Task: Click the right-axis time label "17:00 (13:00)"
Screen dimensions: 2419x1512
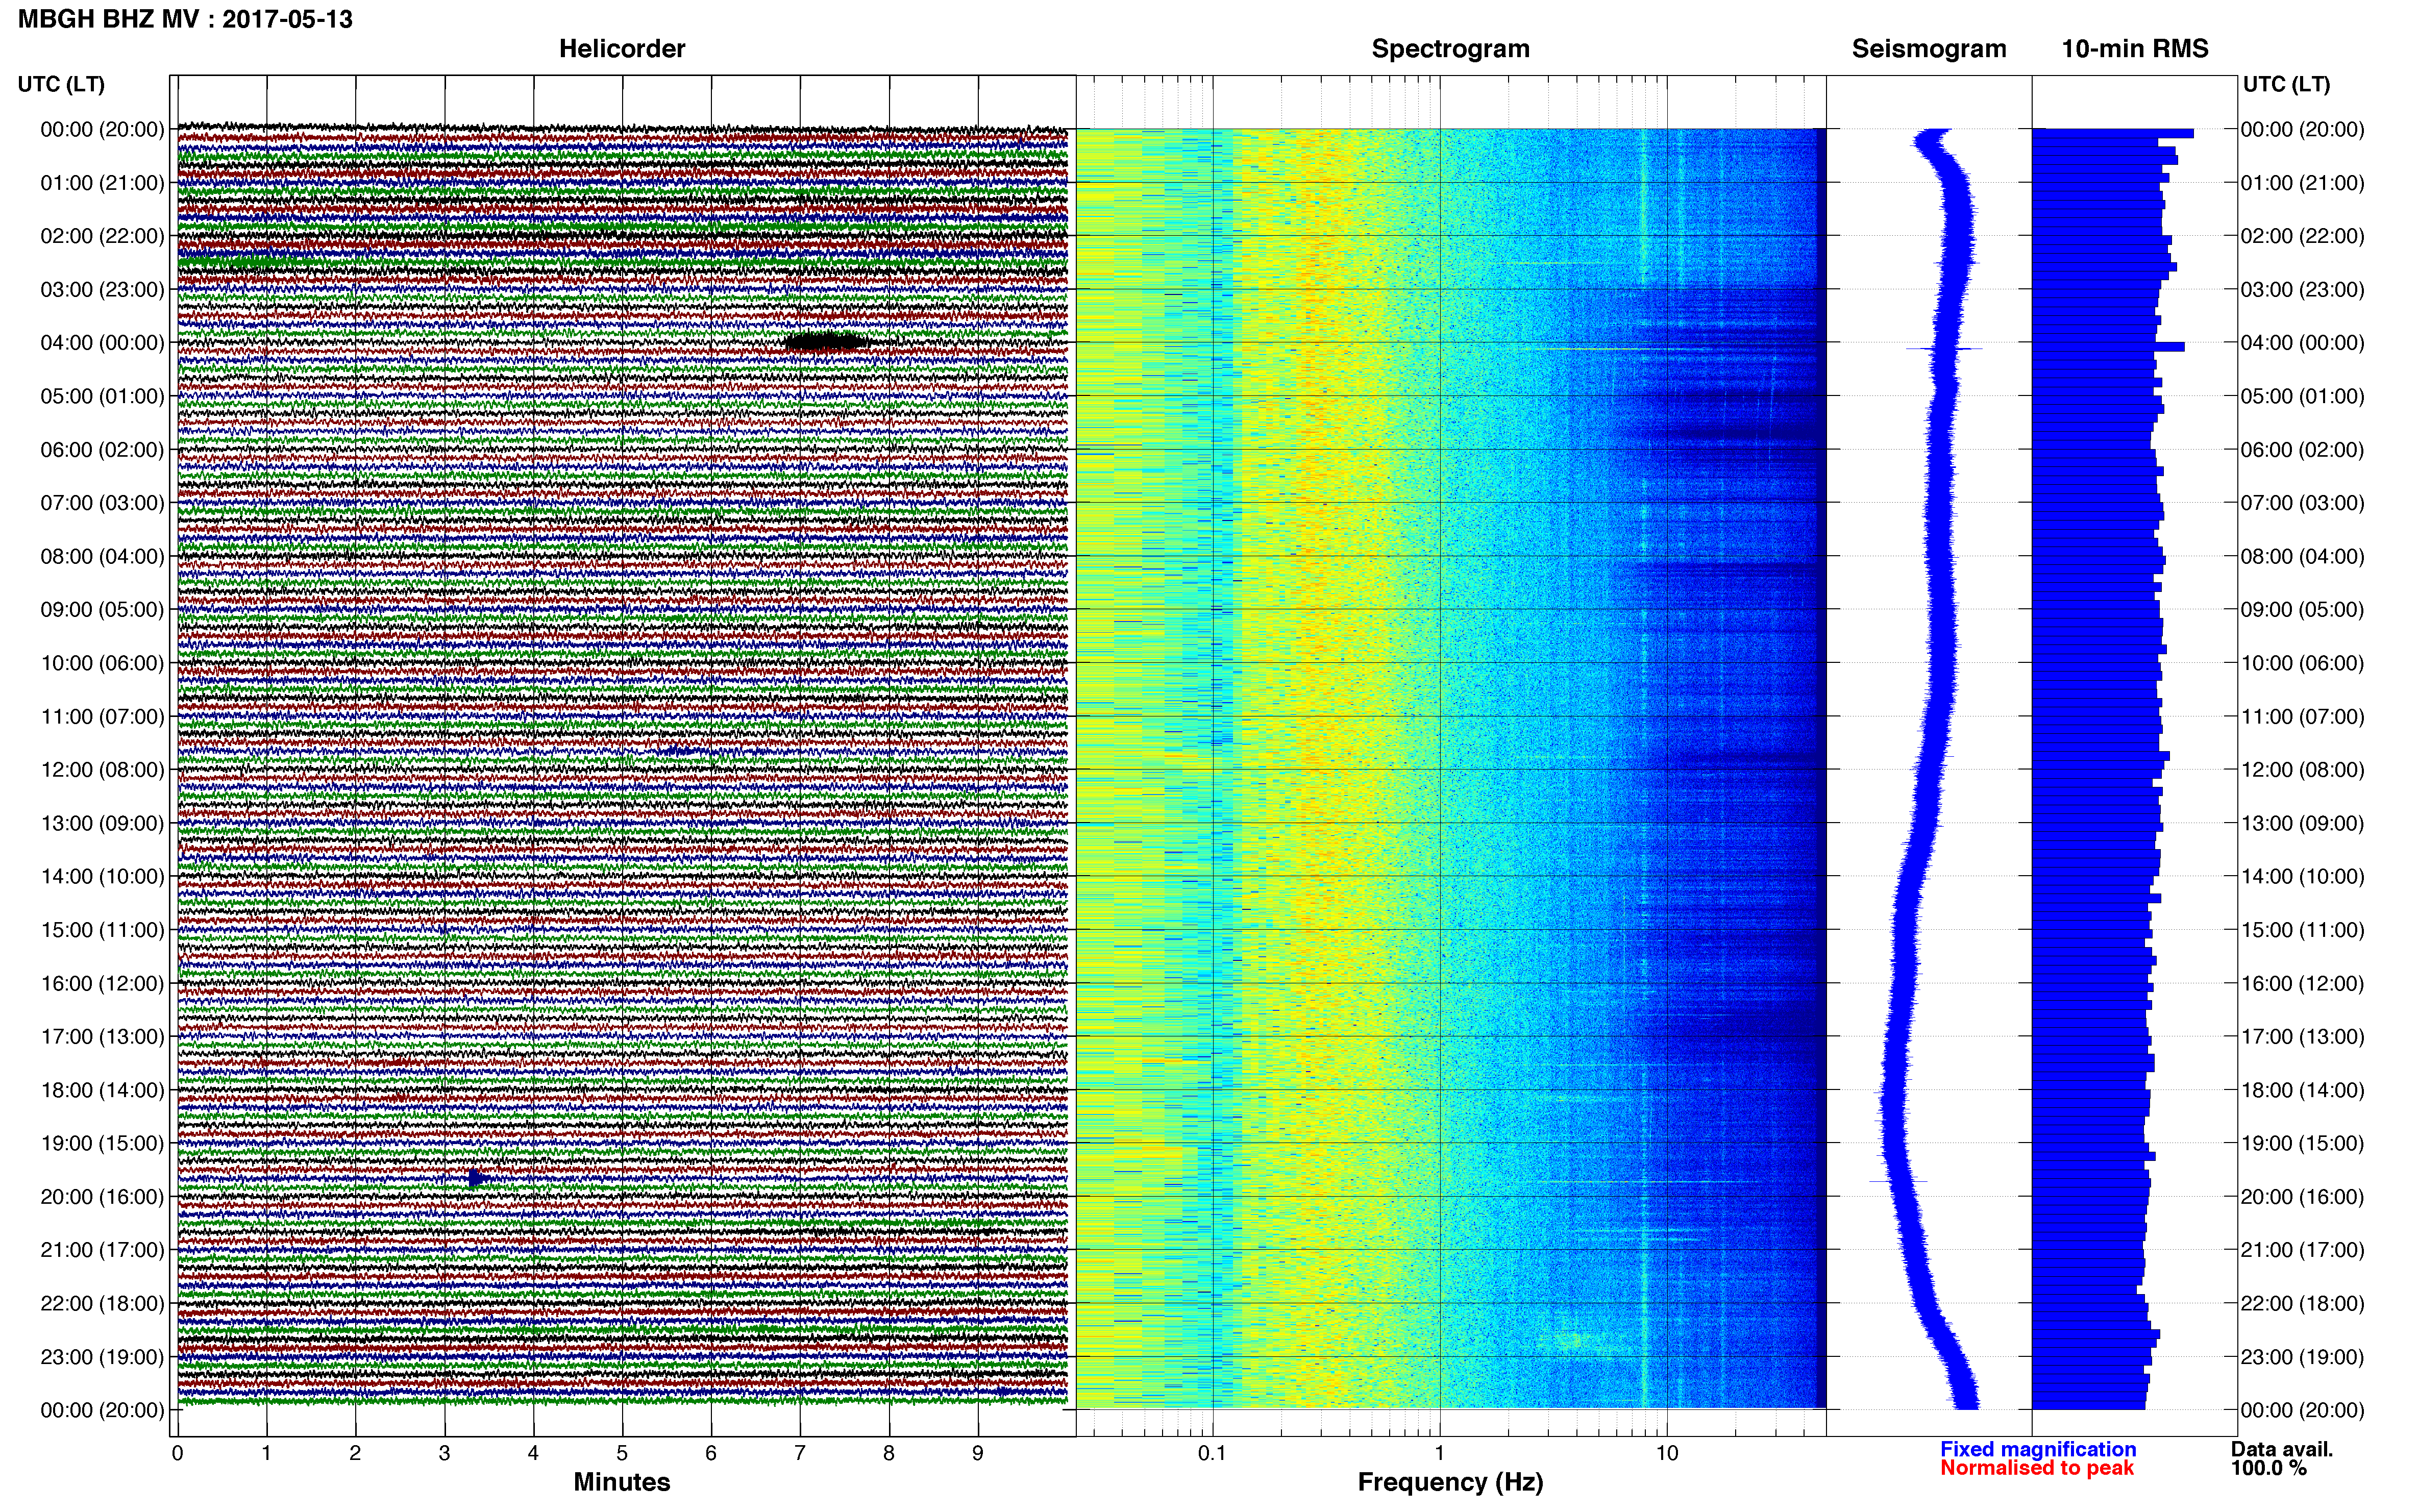Action: coord(2302,1037)
